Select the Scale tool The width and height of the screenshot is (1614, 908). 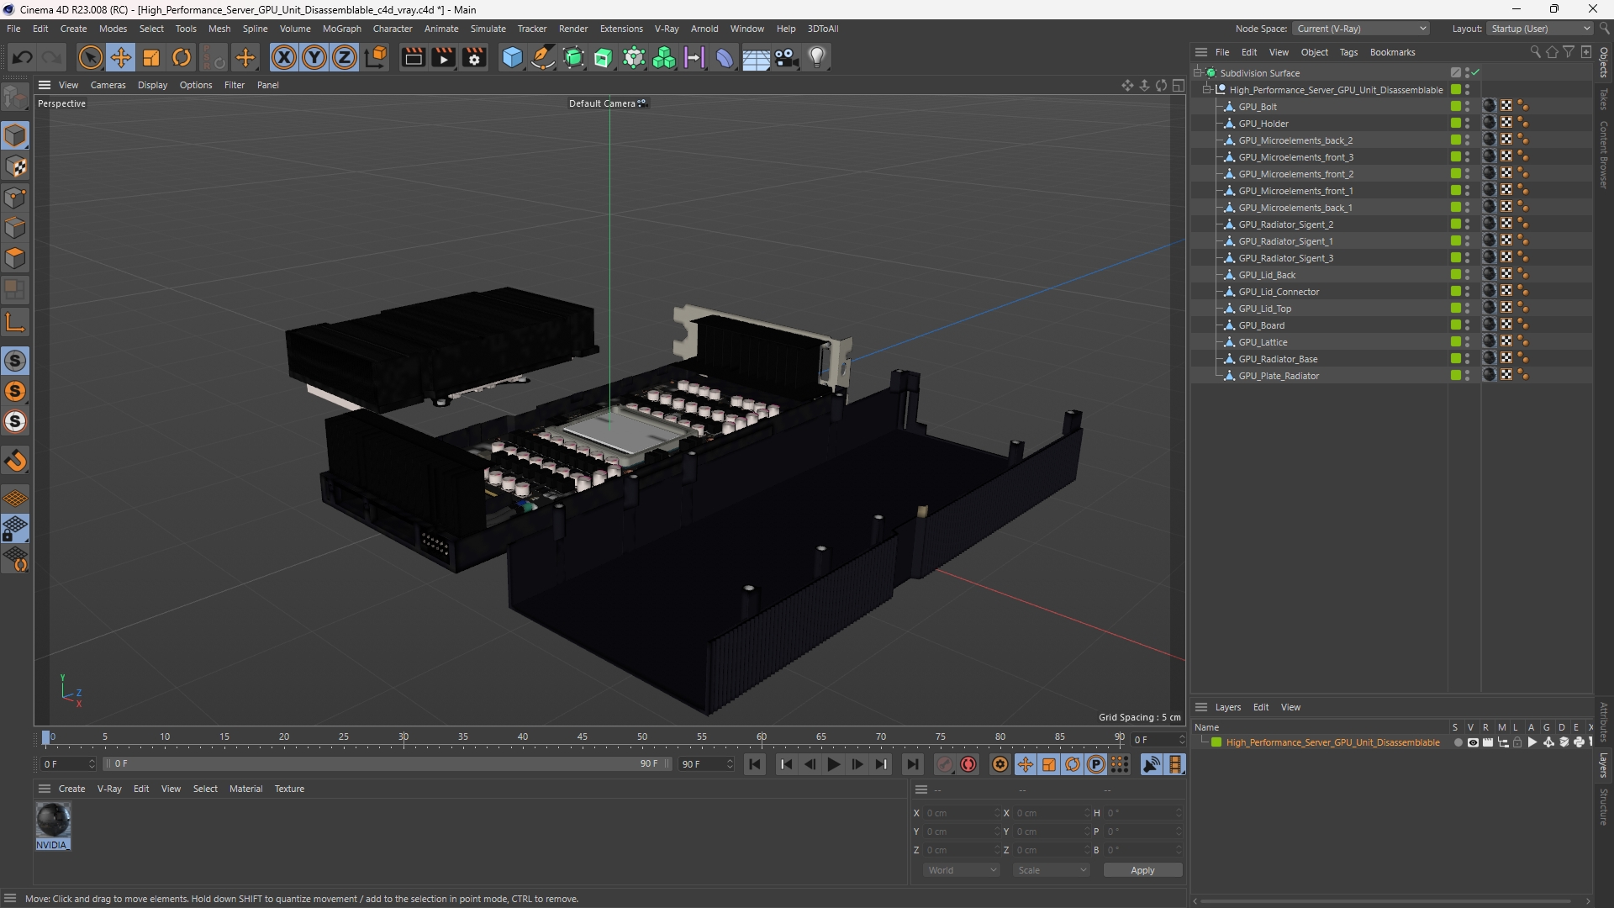click(x=151, y=58)
